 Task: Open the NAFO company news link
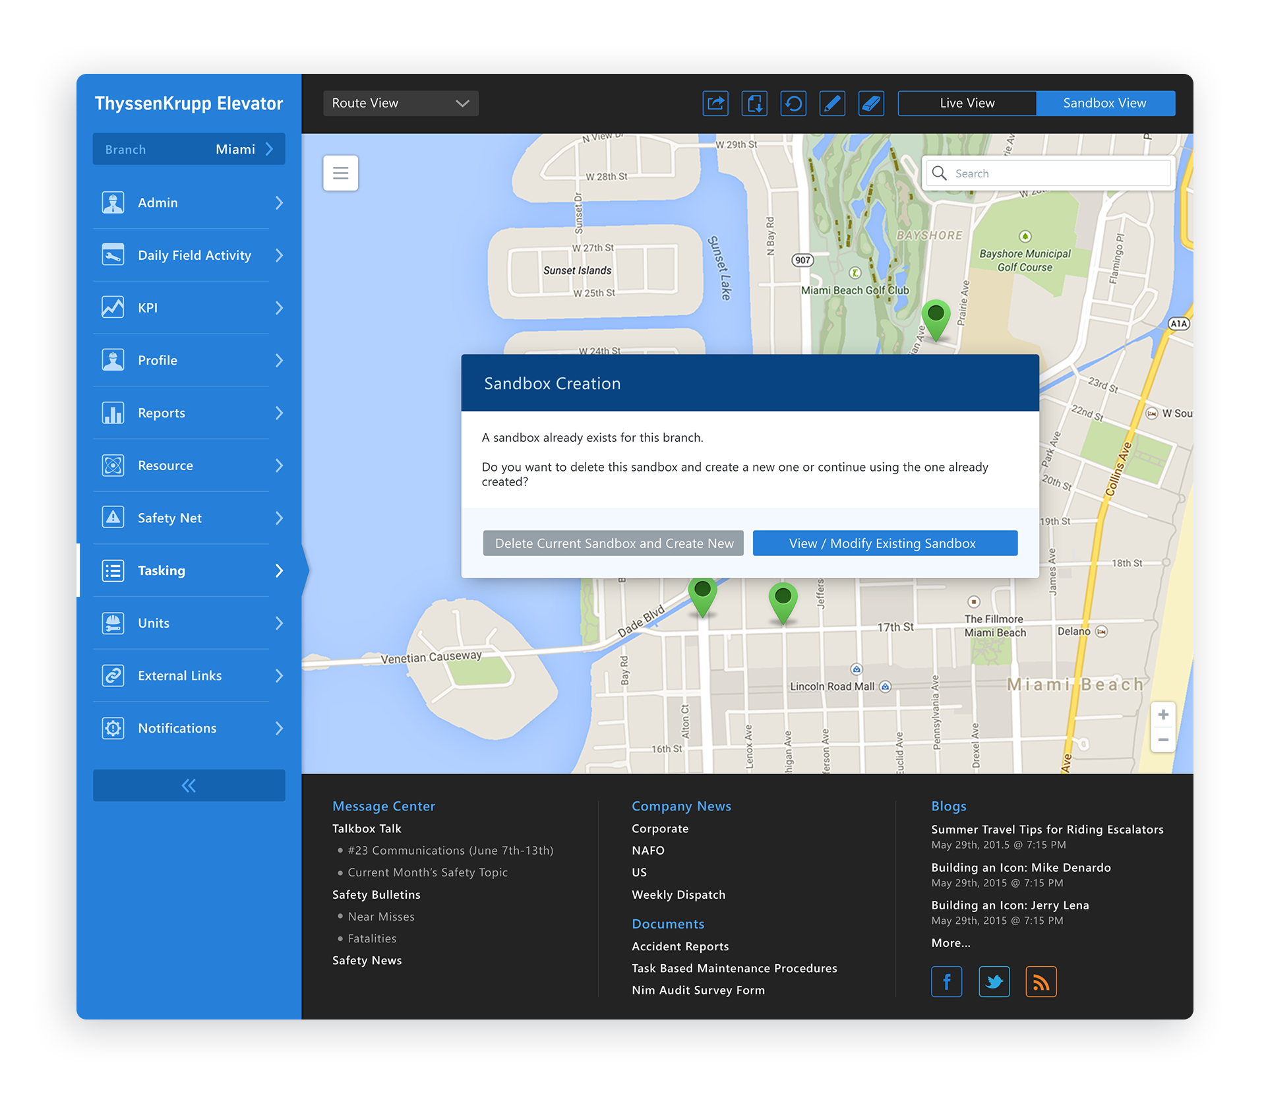click(x=648, y=850)
